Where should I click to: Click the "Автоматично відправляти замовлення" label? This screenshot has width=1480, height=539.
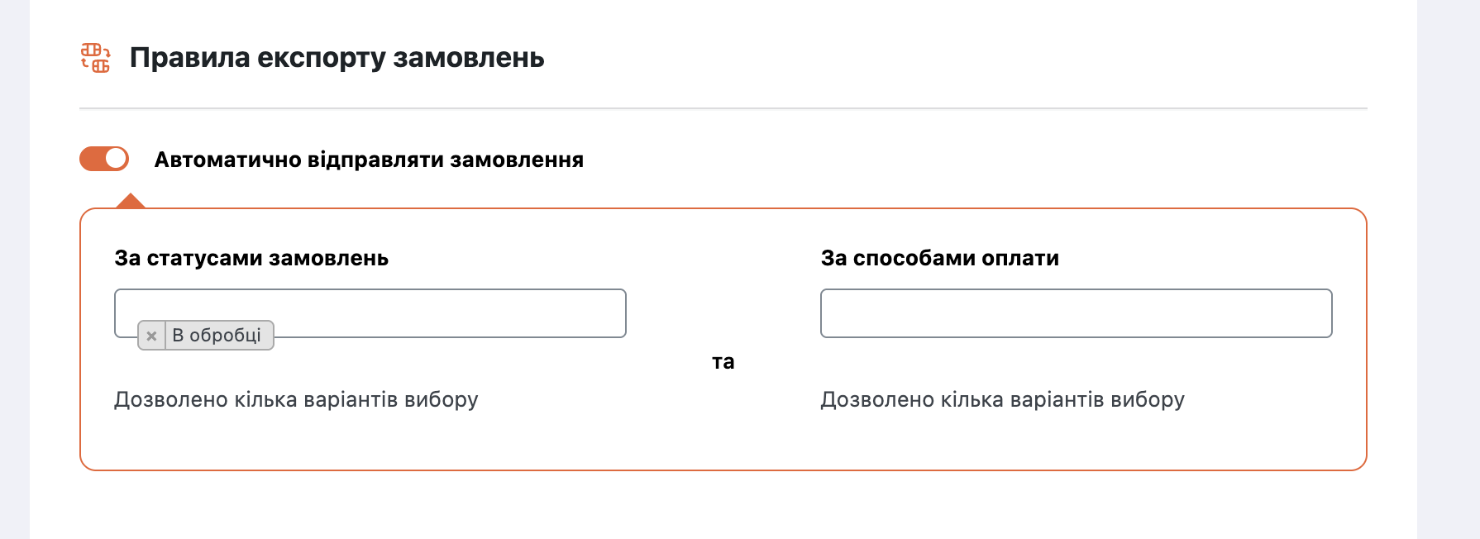369,160
